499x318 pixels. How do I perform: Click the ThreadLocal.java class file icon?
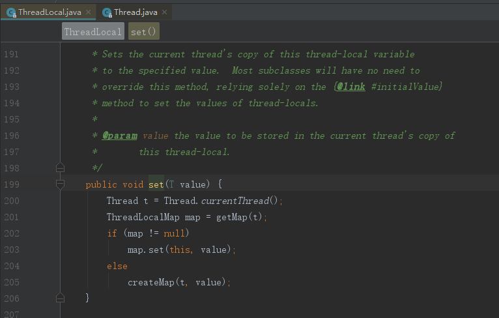[x=11, y=13]
